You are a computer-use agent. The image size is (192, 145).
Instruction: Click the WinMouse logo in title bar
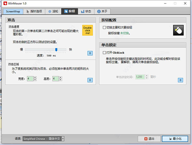coord(5,3)
